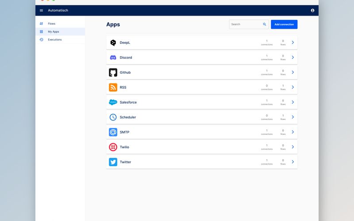Click DeepL connections count

[x=267, y=42]
